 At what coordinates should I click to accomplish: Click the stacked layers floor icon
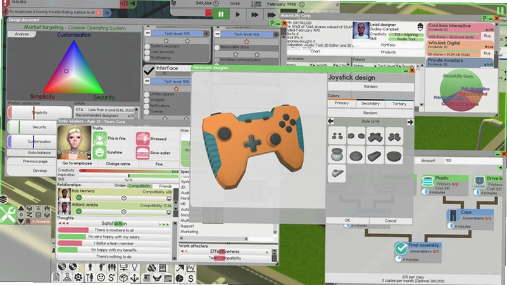tap(3, 200)
